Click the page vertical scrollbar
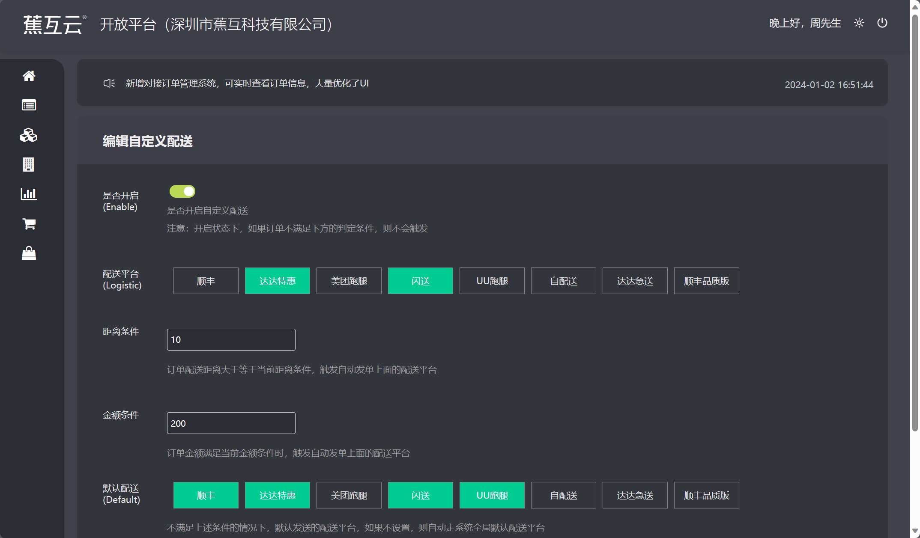Viewport: 920px width, 538px height. point(915,223)
